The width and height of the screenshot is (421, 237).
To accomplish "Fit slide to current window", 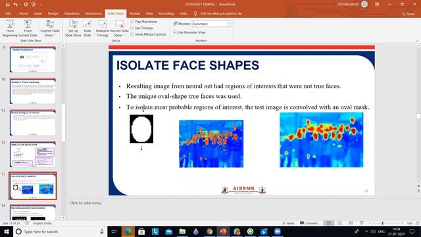I will 418,223.
